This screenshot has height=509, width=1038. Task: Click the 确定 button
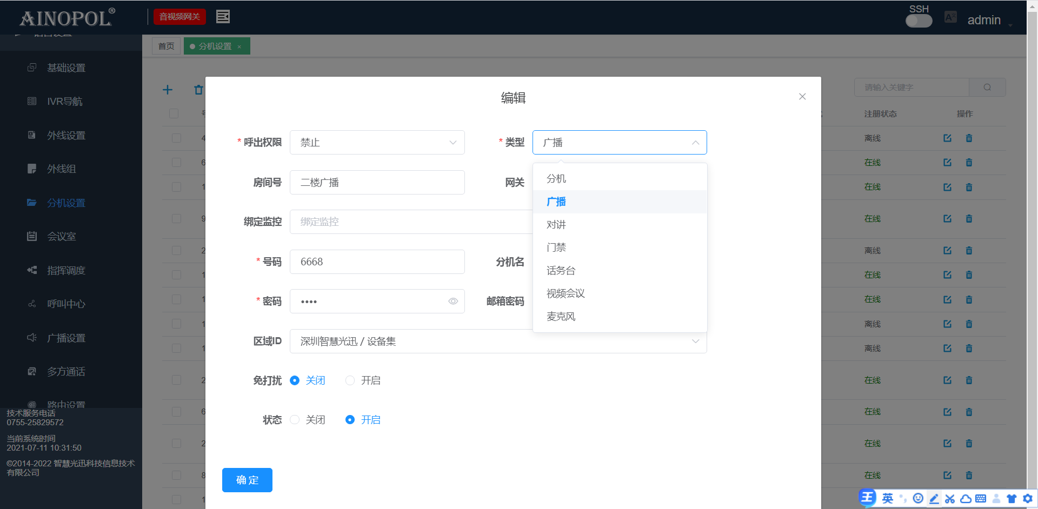point(247,480)
